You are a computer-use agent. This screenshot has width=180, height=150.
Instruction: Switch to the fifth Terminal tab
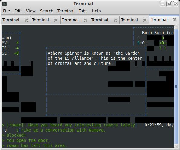pos(129,20)
